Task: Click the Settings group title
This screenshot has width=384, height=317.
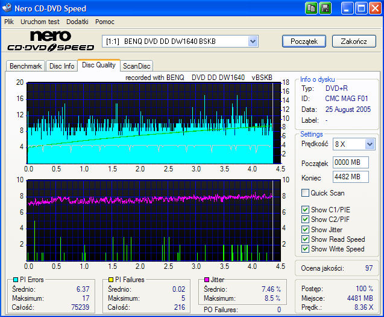Action: (x=312, y=134)
